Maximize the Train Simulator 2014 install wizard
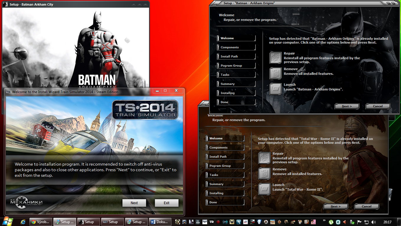Image resolution: width=401 pixels, height=226 pixels. 165,91
